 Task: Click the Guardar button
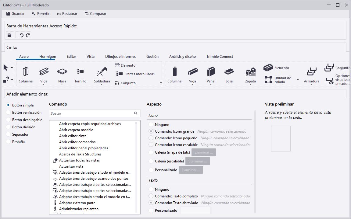pyautogui.click(x=15, y=14)
